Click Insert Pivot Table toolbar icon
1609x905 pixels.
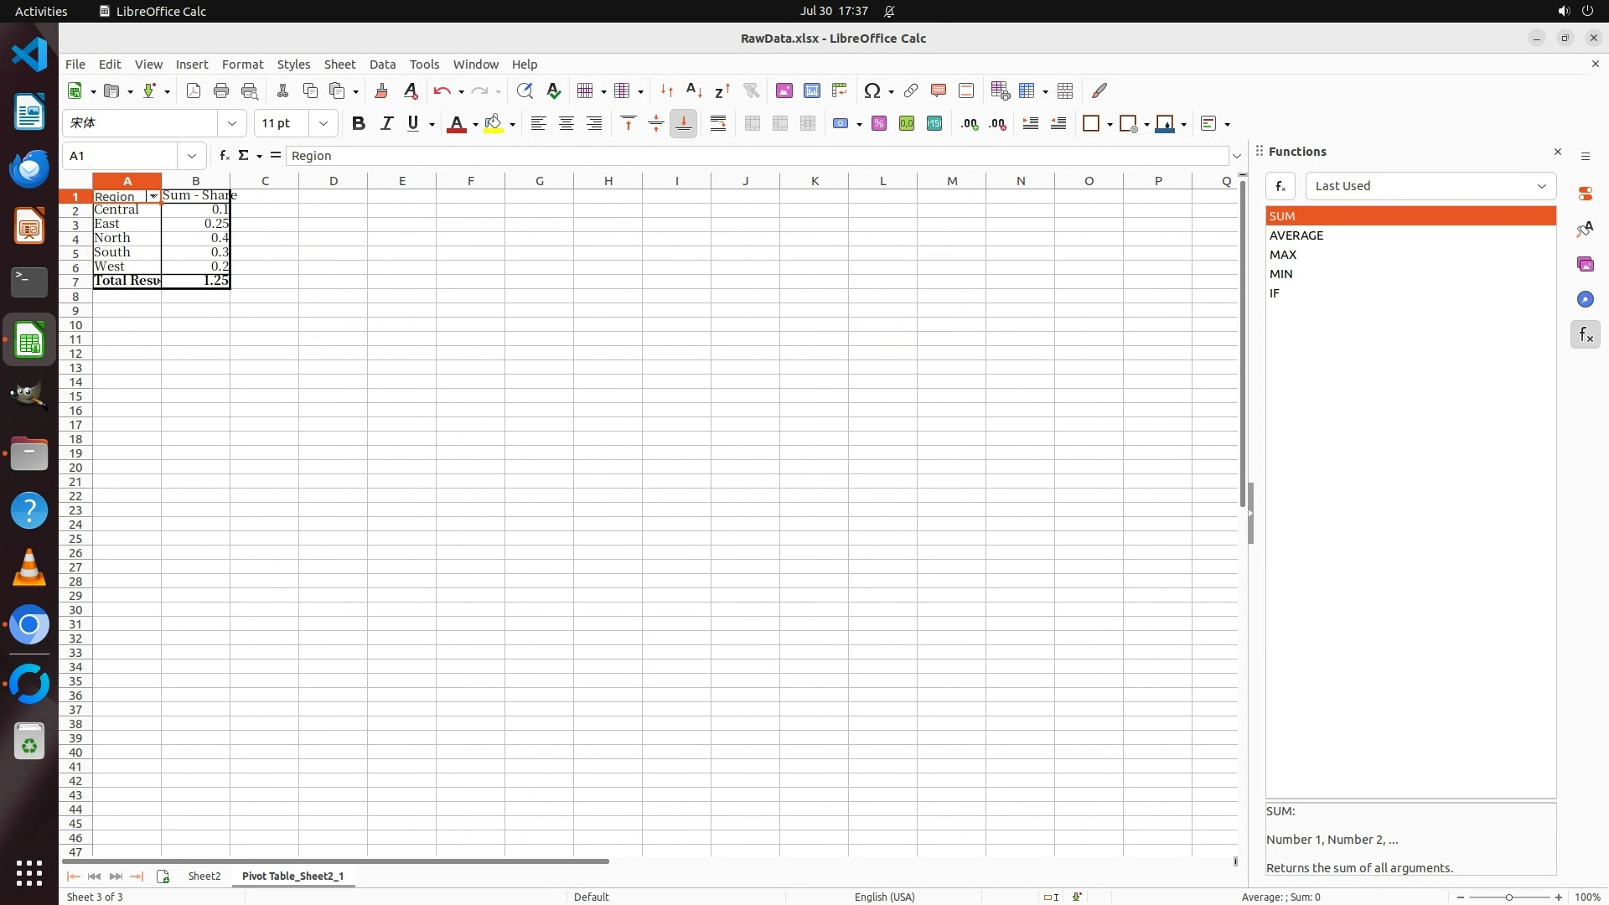point(839,90)
